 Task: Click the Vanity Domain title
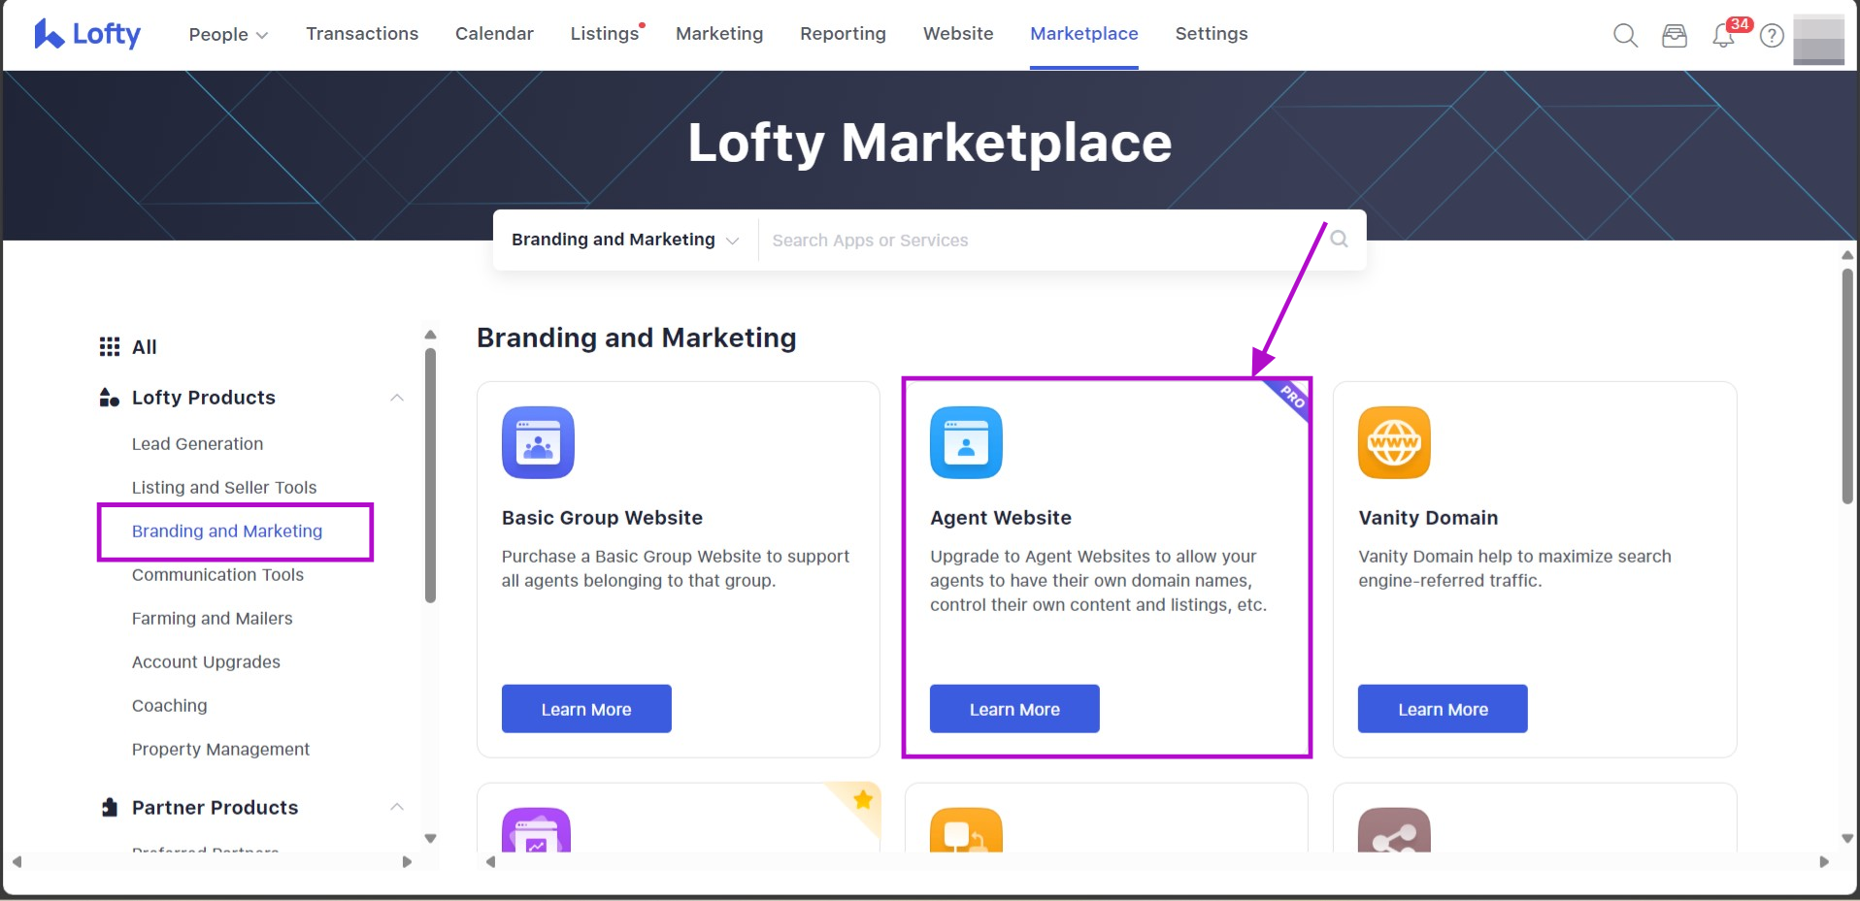coord(1428,518)
